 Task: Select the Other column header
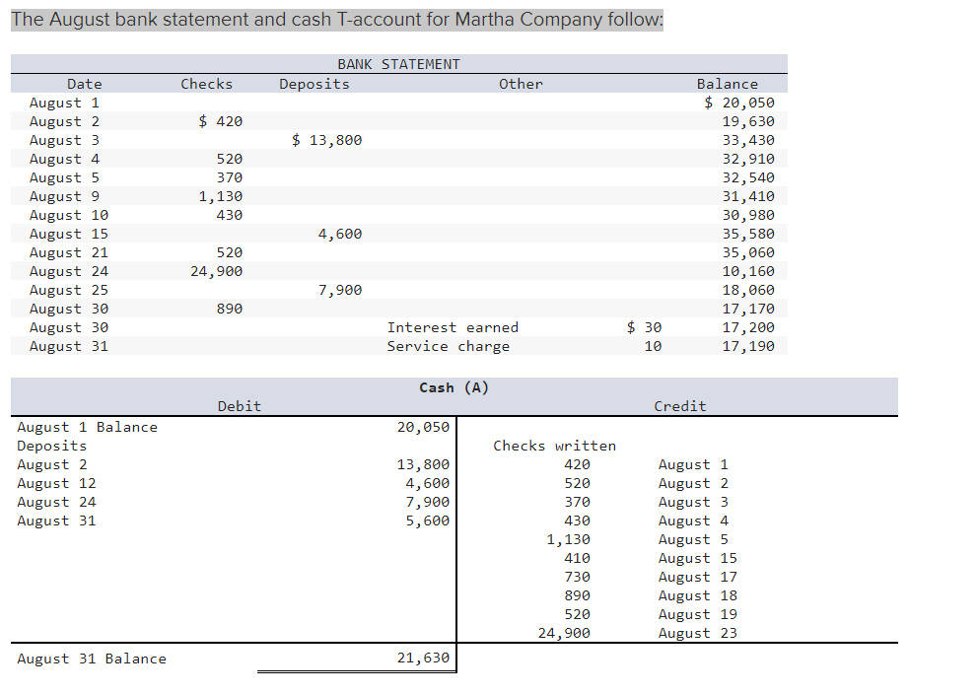[521, 84]
